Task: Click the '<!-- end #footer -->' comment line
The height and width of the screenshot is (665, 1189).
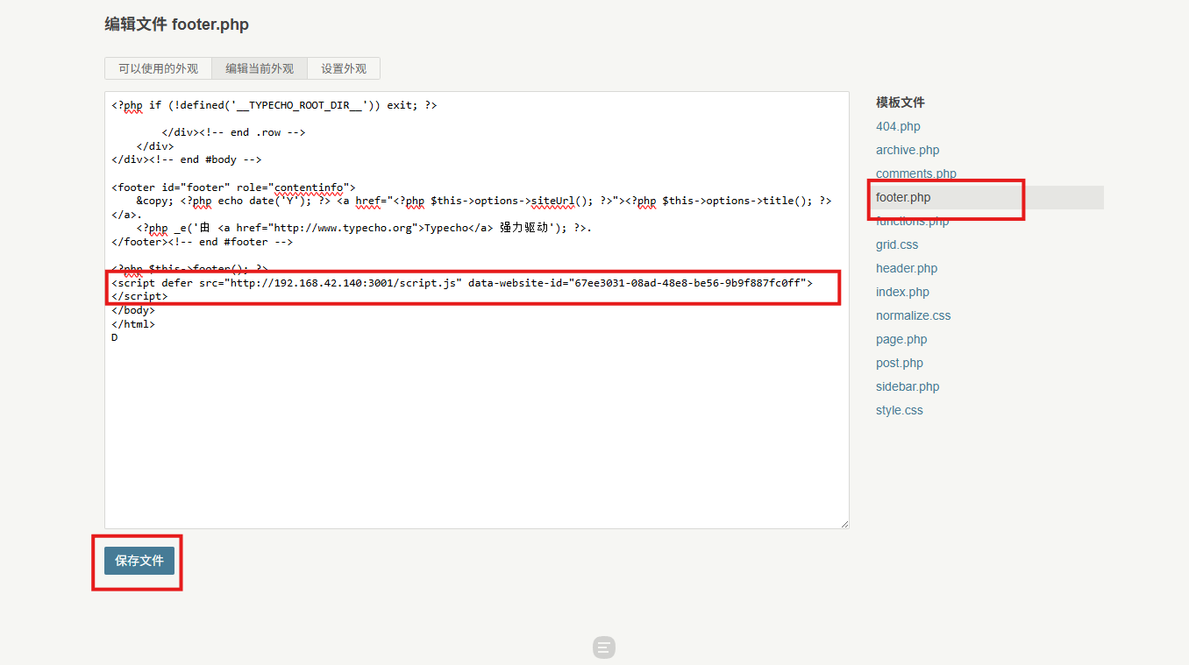Action: (x=203, y=242)
